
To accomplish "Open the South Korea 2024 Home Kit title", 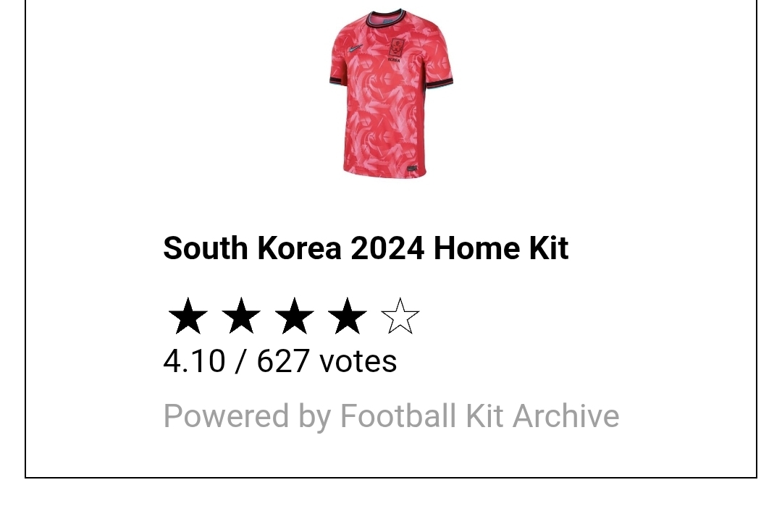I will [366, 248].
